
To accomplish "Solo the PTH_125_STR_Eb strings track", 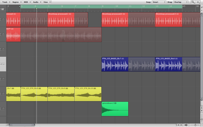I will tap(3, 94).
